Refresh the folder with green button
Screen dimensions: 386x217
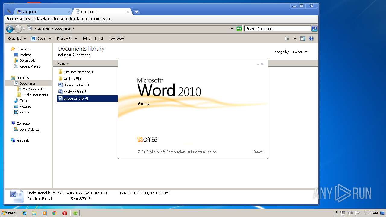point(239,29)
